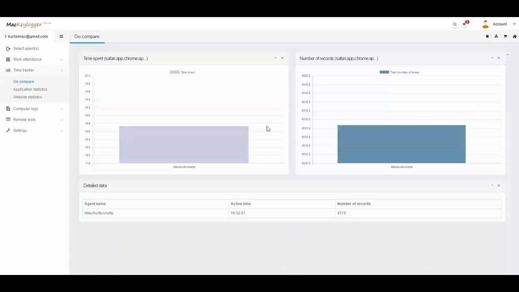Open the star notifications with badge 7
Viewport: 519px width, 292px height.
pyautogui.click(x=465, y=24)
